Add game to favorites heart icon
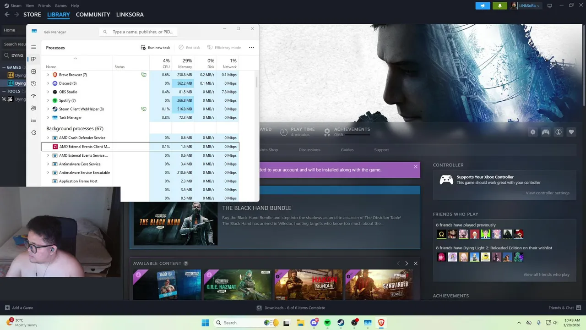Image resolution: width=586 pixels, height=330 pixels. click(571, 132)
